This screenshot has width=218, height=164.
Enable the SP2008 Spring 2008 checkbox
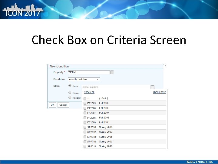pos(85,137)
